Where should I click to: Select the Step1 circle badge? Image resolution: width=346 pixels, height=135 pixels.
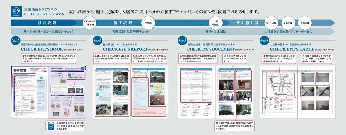click(15, 40)
